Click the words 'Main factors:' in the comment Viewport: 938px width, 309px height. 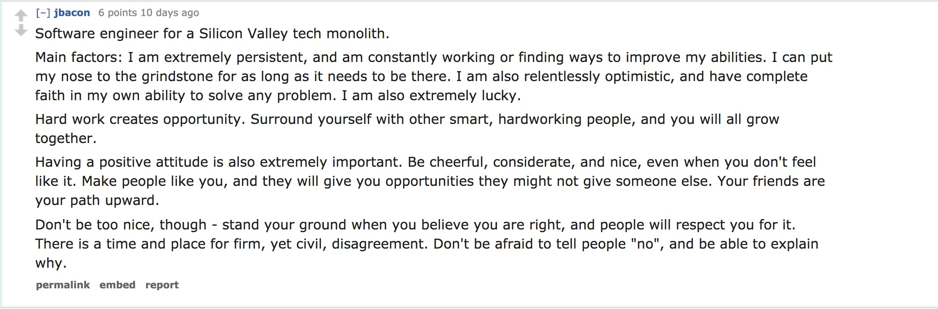point(79,57)
